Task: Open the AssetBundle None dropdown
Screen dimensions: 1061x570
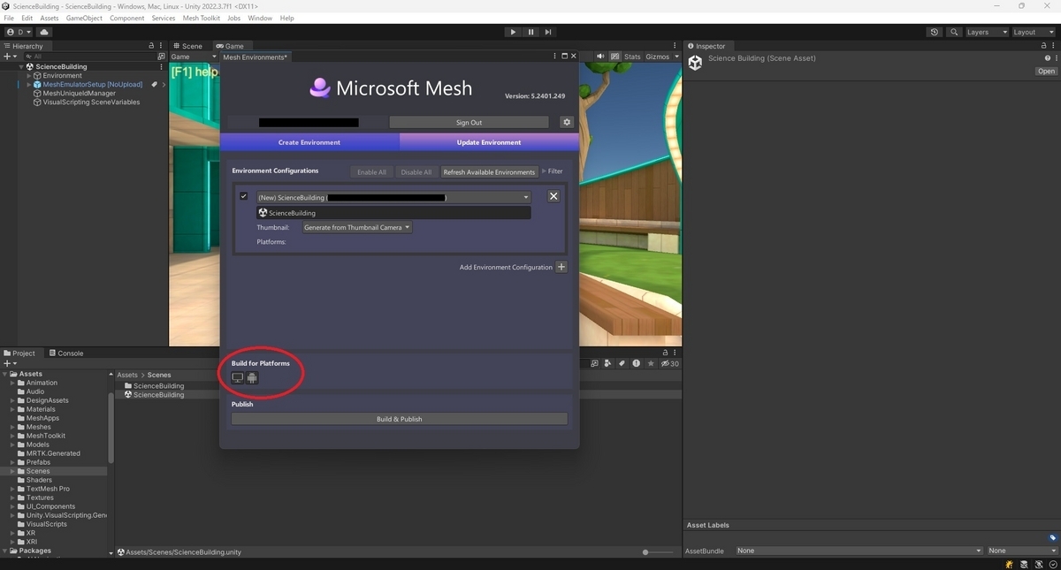Action: tap(859, 551)
